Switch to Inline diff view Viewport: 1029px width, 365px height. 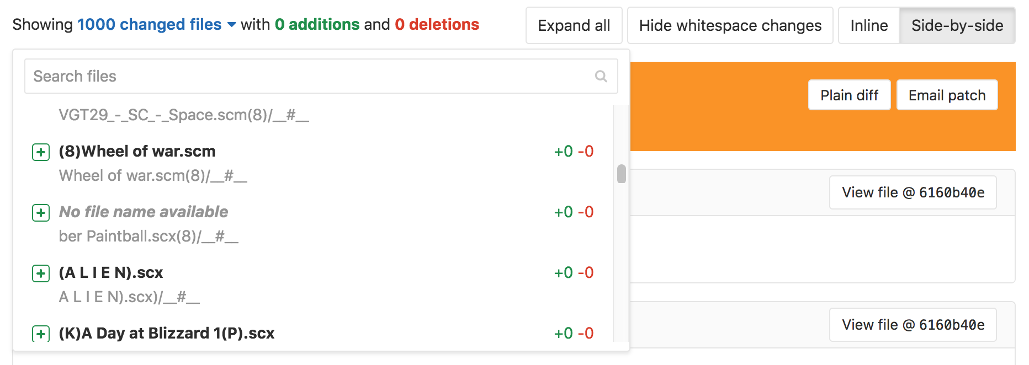[x=869, y=25]
